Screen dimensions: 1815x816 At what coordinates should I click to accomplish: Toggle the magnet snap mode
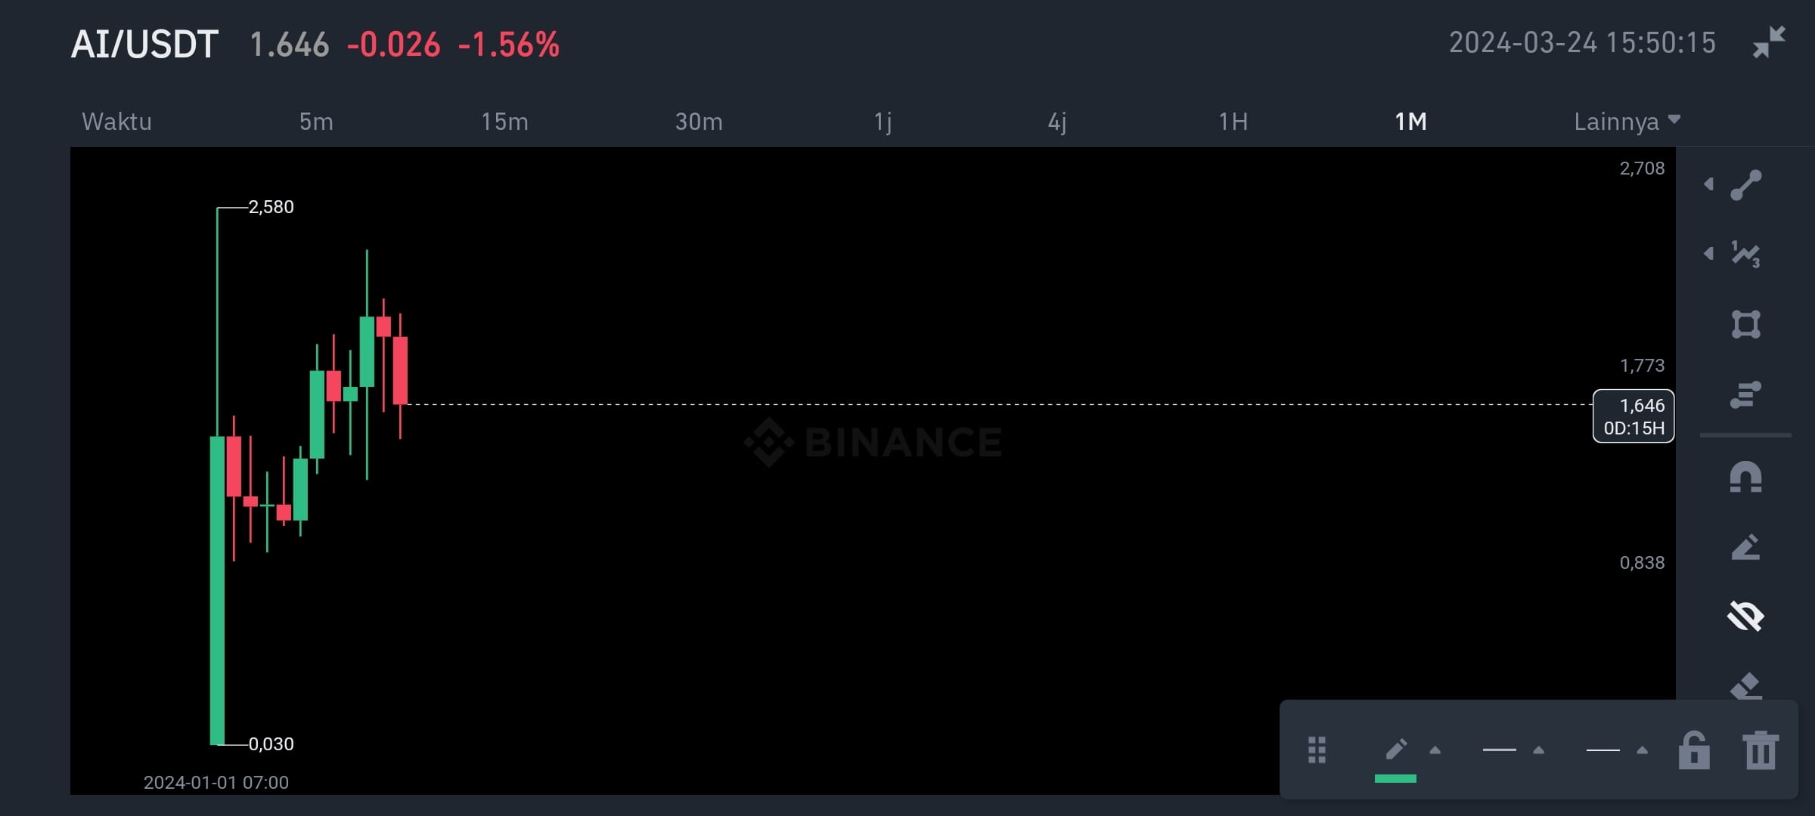pyautogui.click(x=1746, y=478)
